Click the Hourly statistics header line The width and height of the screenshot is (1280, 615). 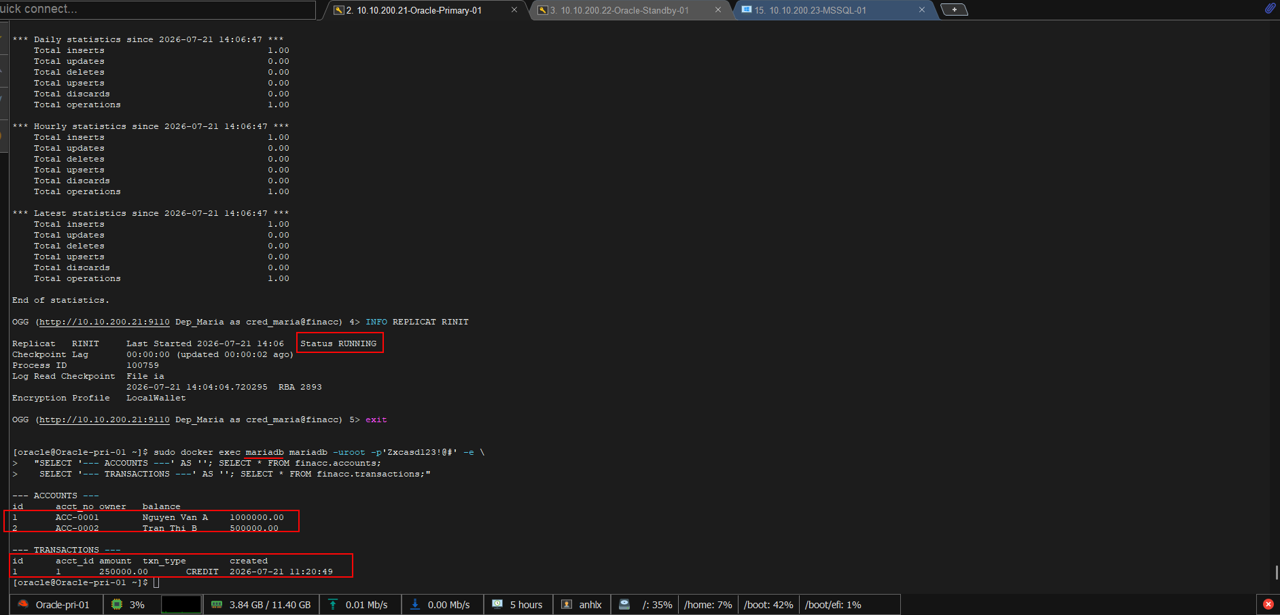(x=151, y=126)
